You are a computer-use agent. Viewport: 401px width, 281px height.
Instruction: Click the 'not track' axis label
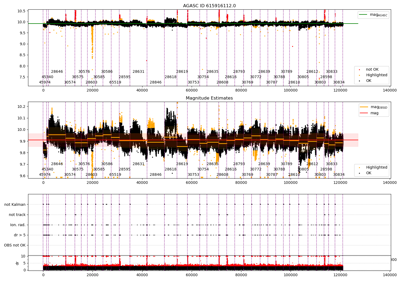point(17,215)
